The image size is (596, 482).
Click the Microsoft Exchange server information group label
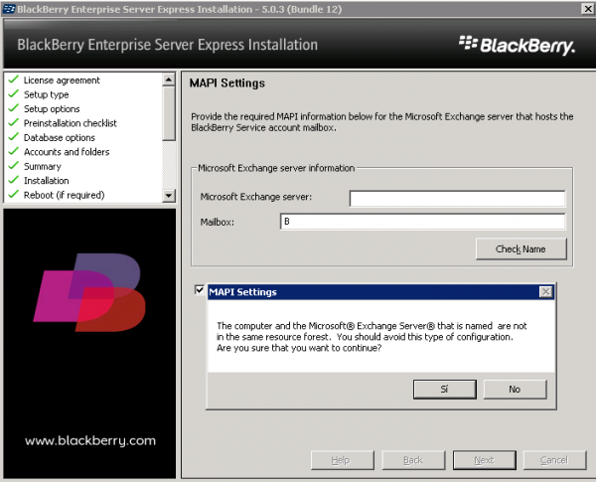[276, 168]
